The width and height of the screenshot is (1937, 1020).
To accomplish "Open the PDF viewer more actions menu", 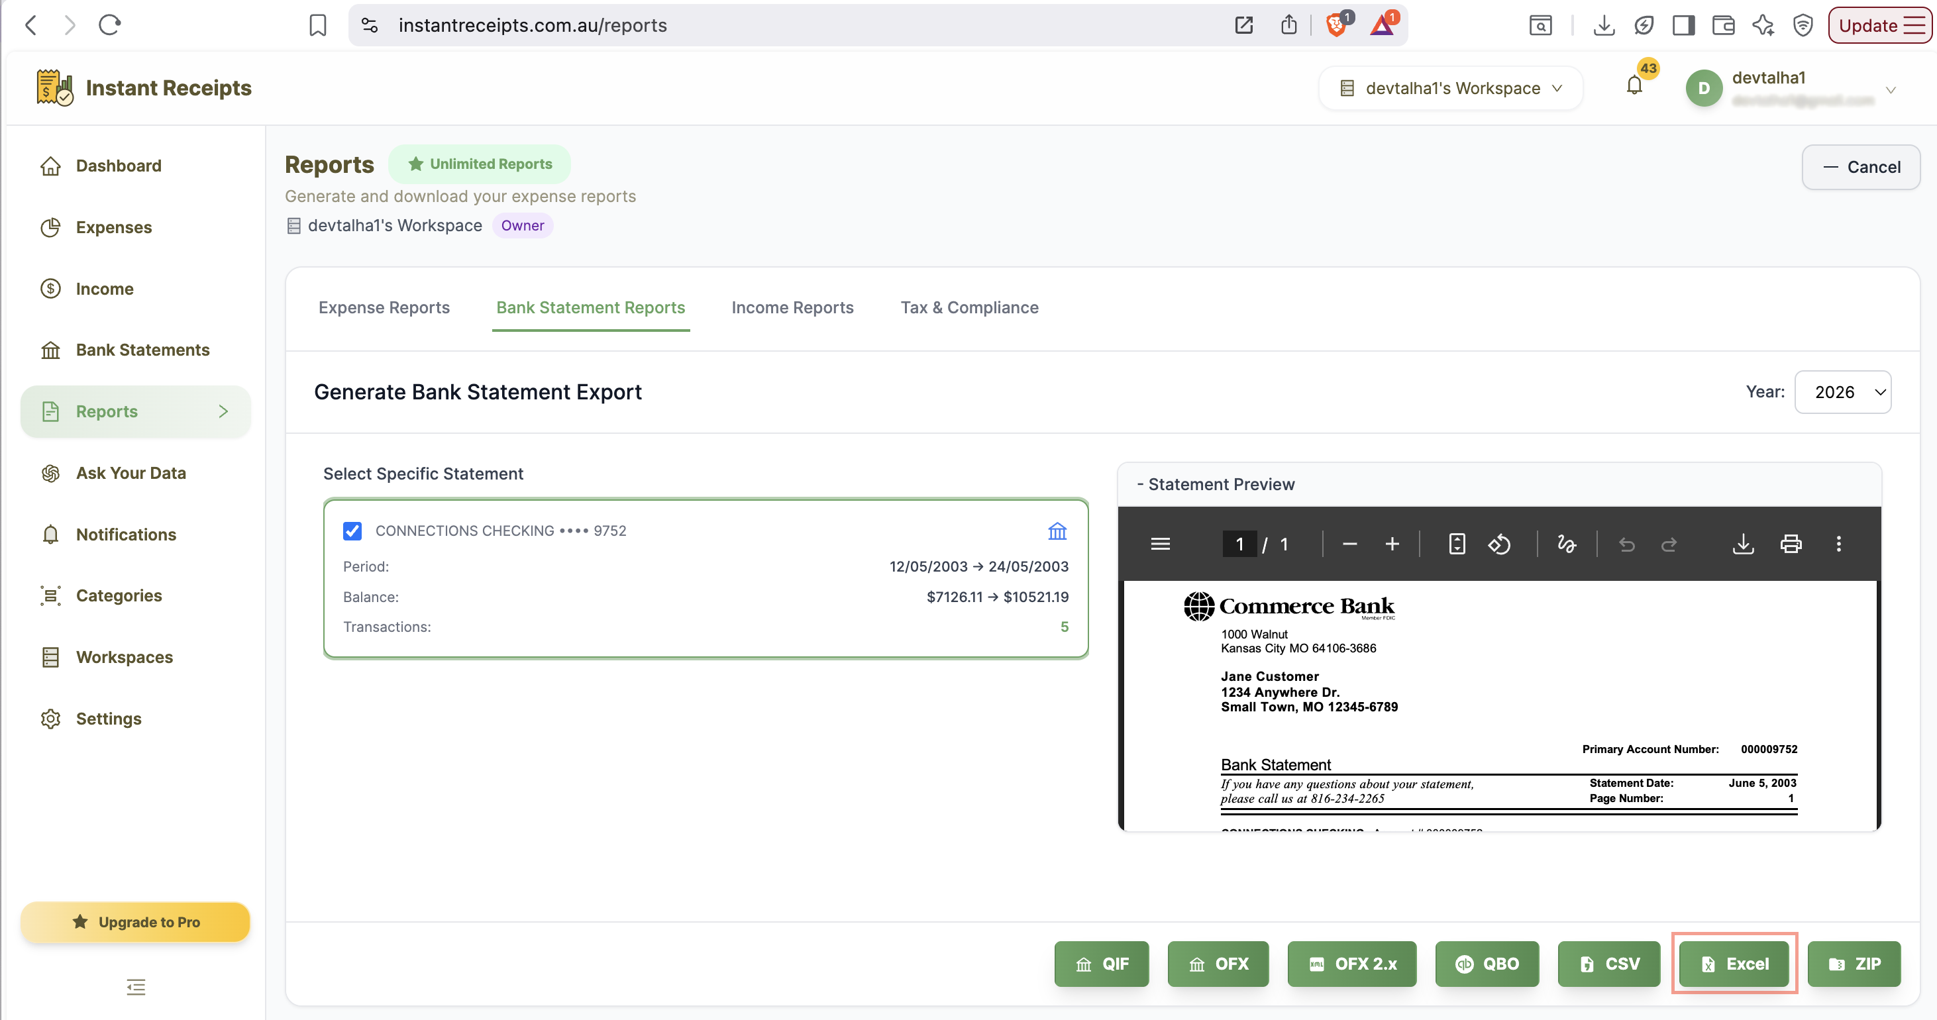I will tap(1838, 544).
